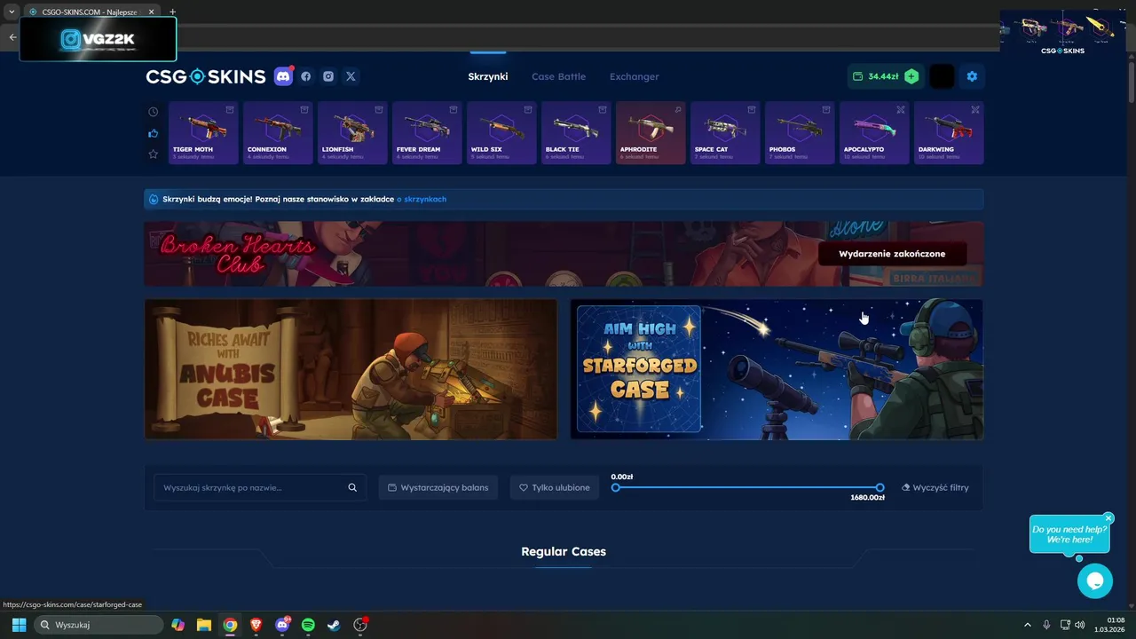Go back with browser back arrow
This screenshot has width=1136, height=639.
(x=12, y=37)
